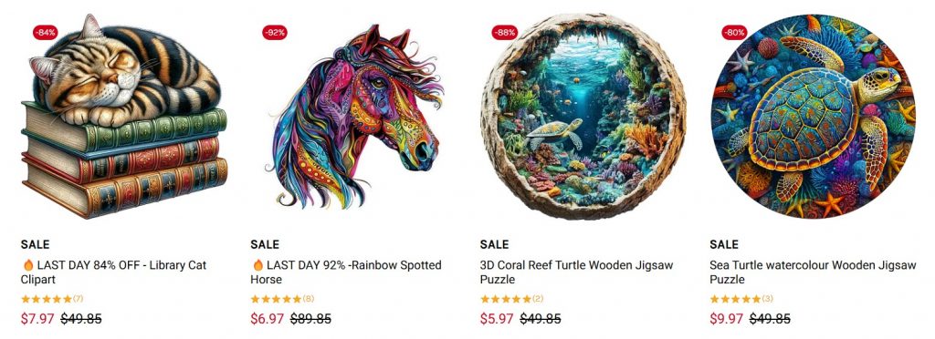Viewport: 935px width, 339px height.
Task: Click the -88% discount badge
Action: pos(504,33)
